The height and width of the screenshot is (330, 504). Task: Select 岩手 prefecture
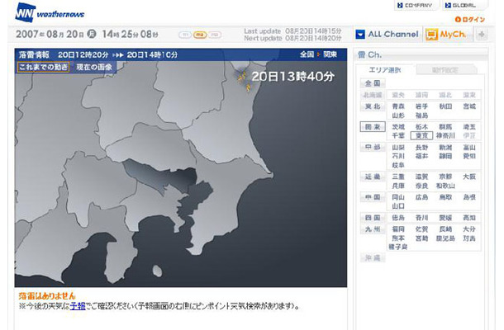pos(421,106)
